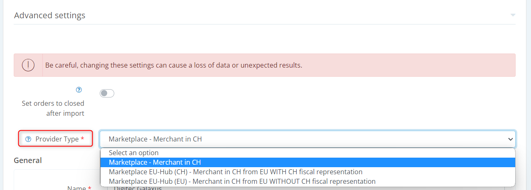Image resolution: width=531 pixels, height=190 pixels.
Task: Click the Provider Type select field
Action: [x=291, y=139]
